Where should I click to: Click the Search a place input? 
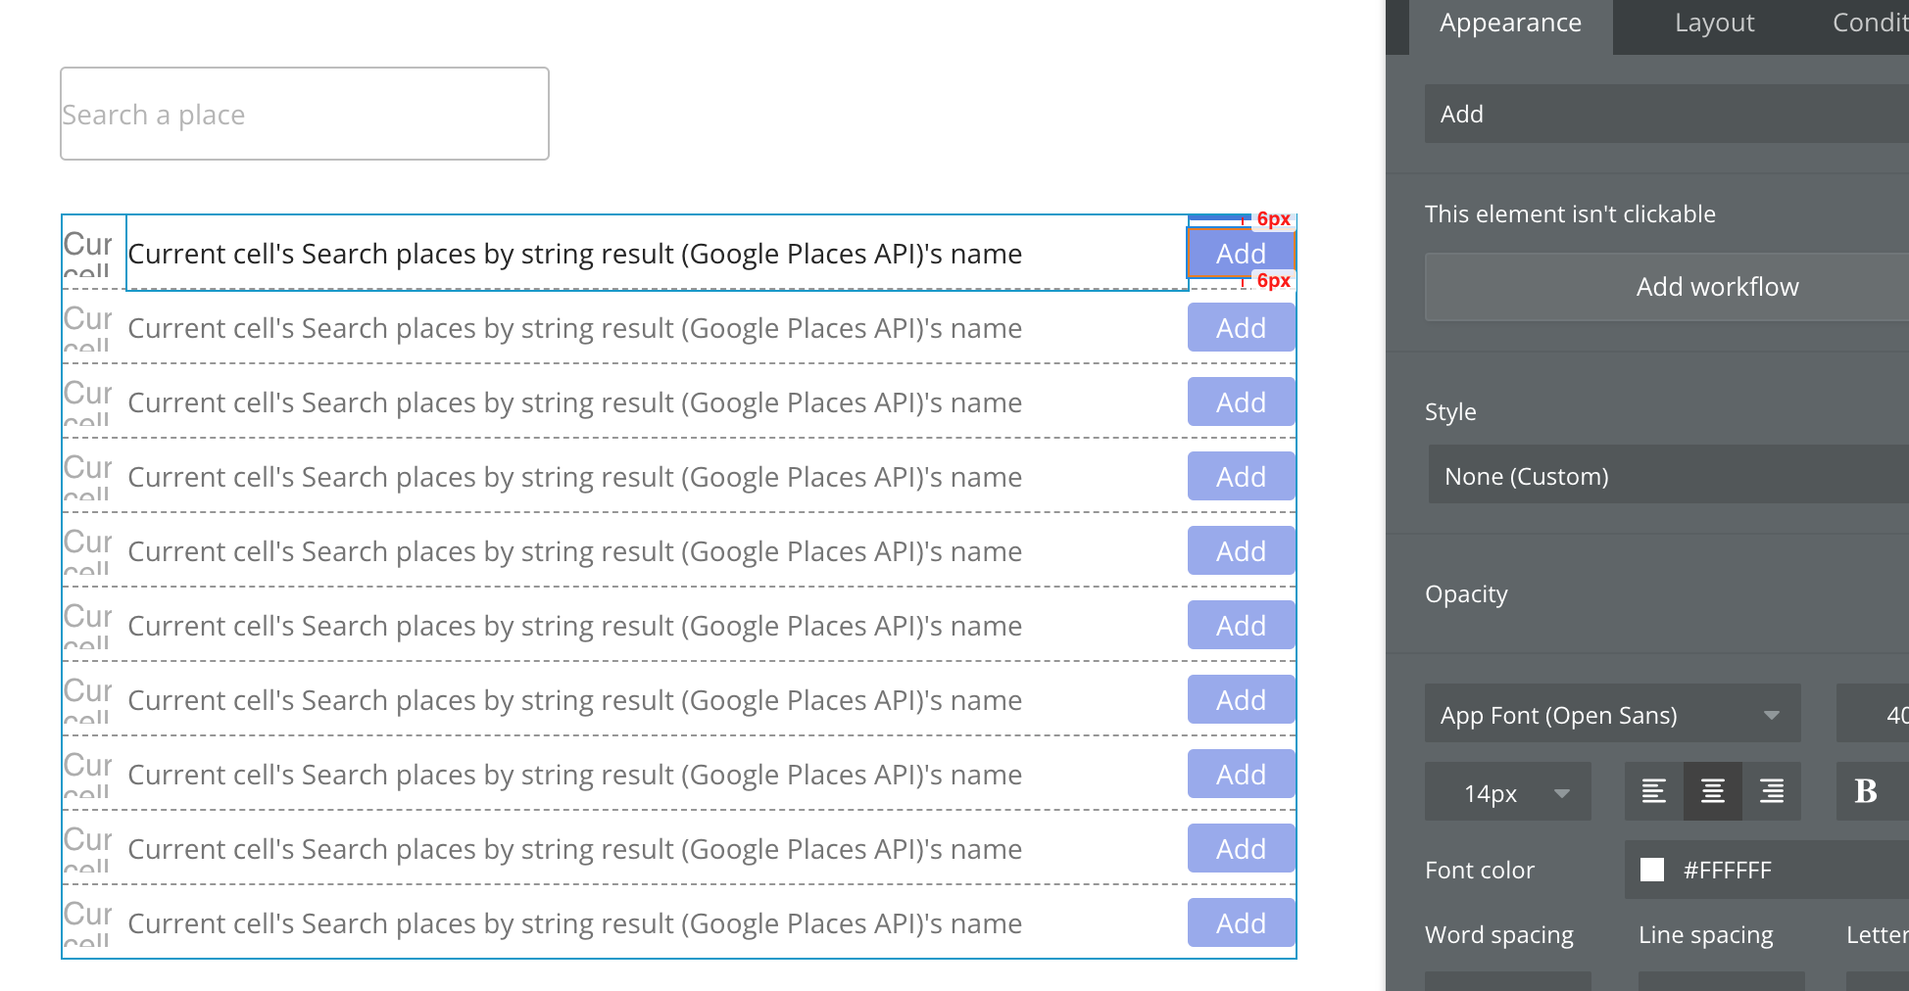pos(305,115)
